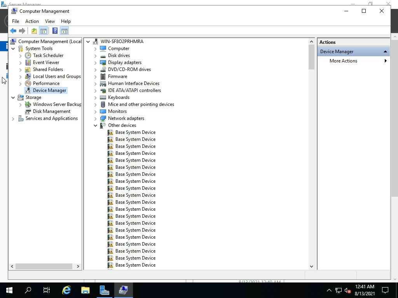Select the Disk Management tree item
Viewport: 398px width, 298px height.
pyautogui.click(x=52, y=111)
